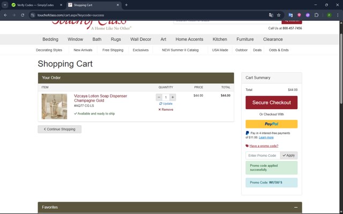
Task: Open Free Shipping link
Action: click(113, 50)
